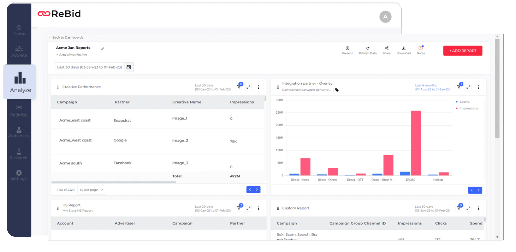The image size is (516, 252).
Task: Click the user avatar labeled A
Action: coord(385,17)
